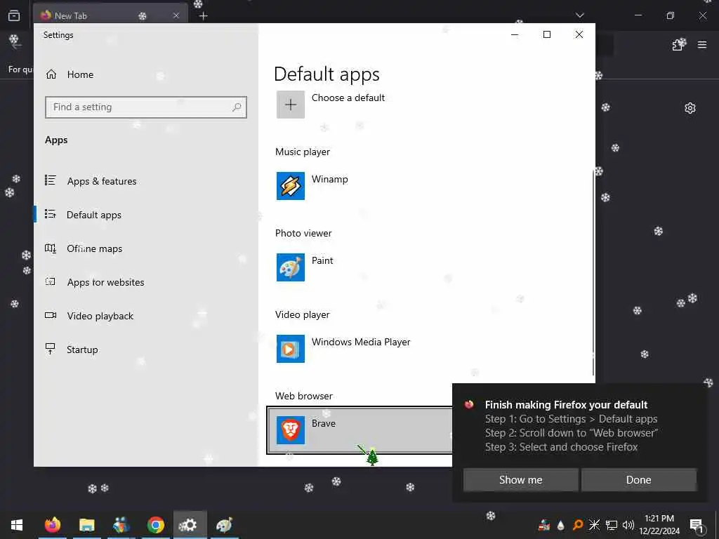Click the network tray icon
This screenshot has height=539, width=719.
pos(612,525)
